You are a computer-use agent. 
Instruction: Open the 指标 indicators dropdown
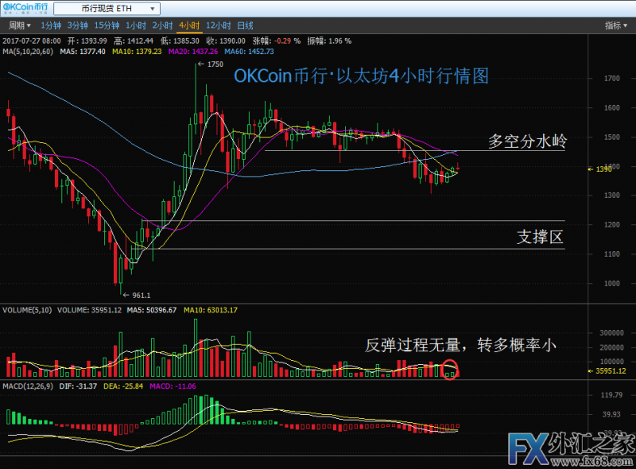616,25
